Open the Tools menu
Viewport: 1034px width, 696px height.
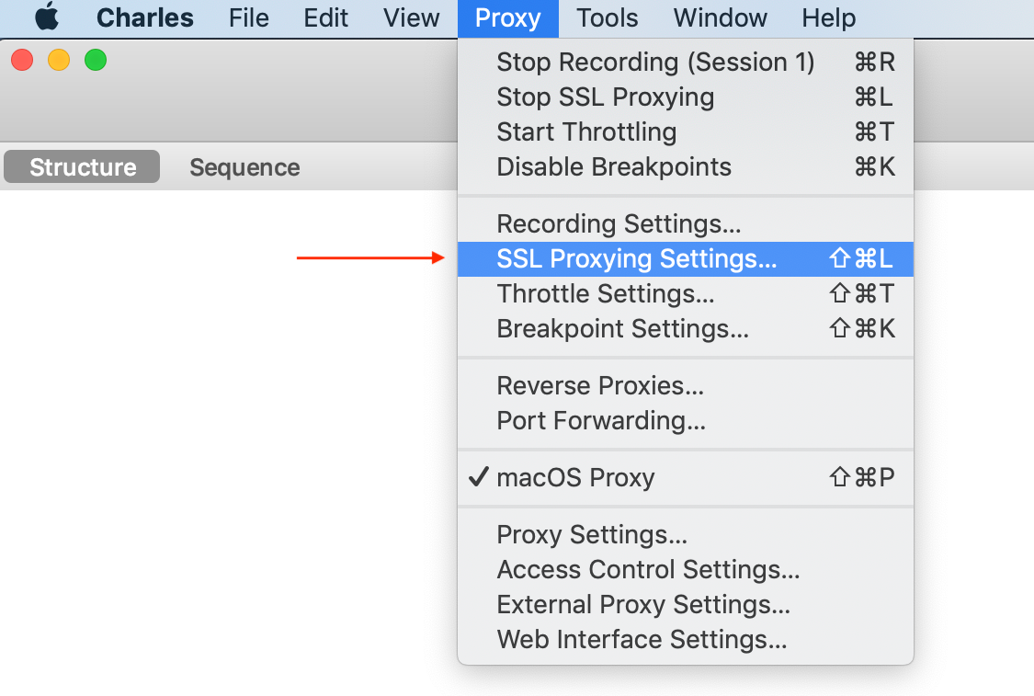608,17
